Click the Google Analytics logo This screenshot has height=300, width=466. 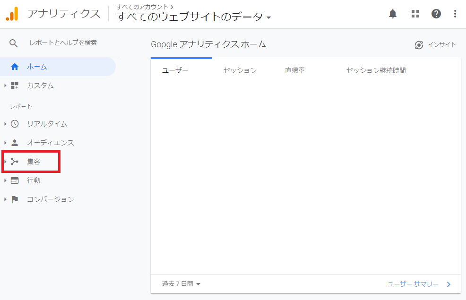(12, 14)
